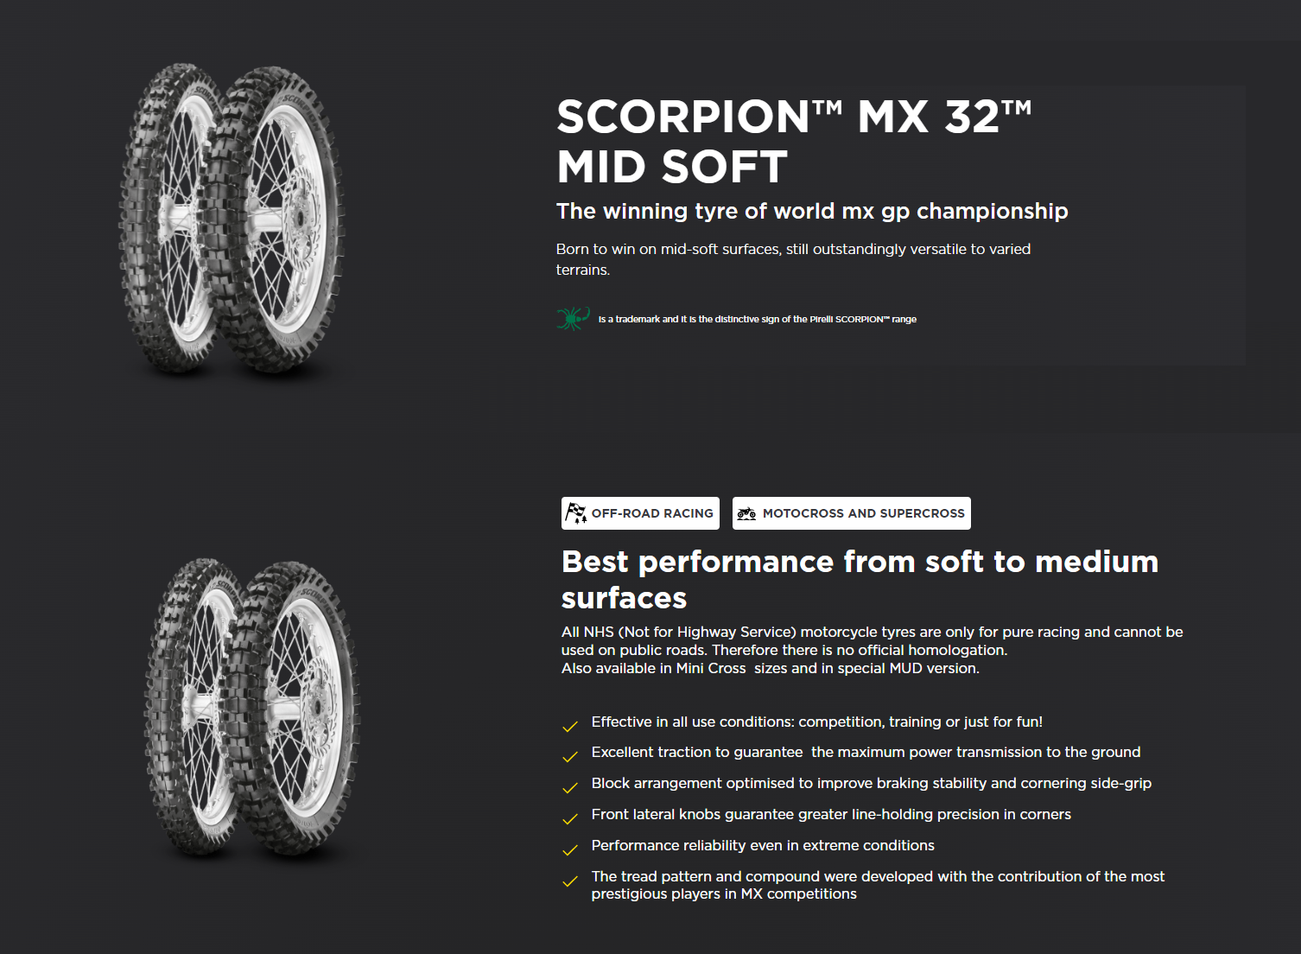Click checkmark beside 'Front lateral knobs guarantee'
Screen dimensions: 1301x954
[x=570, y=819]
